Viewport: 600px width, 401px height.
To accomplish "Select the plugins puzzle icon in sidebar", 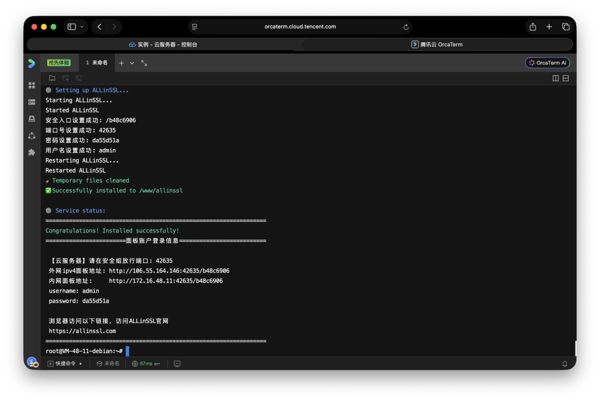I will tap(32, 152).
